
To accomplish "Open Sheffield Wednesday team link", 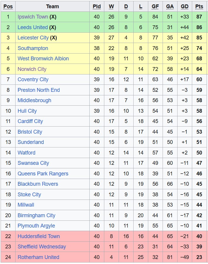I will [x=42, y=247].
